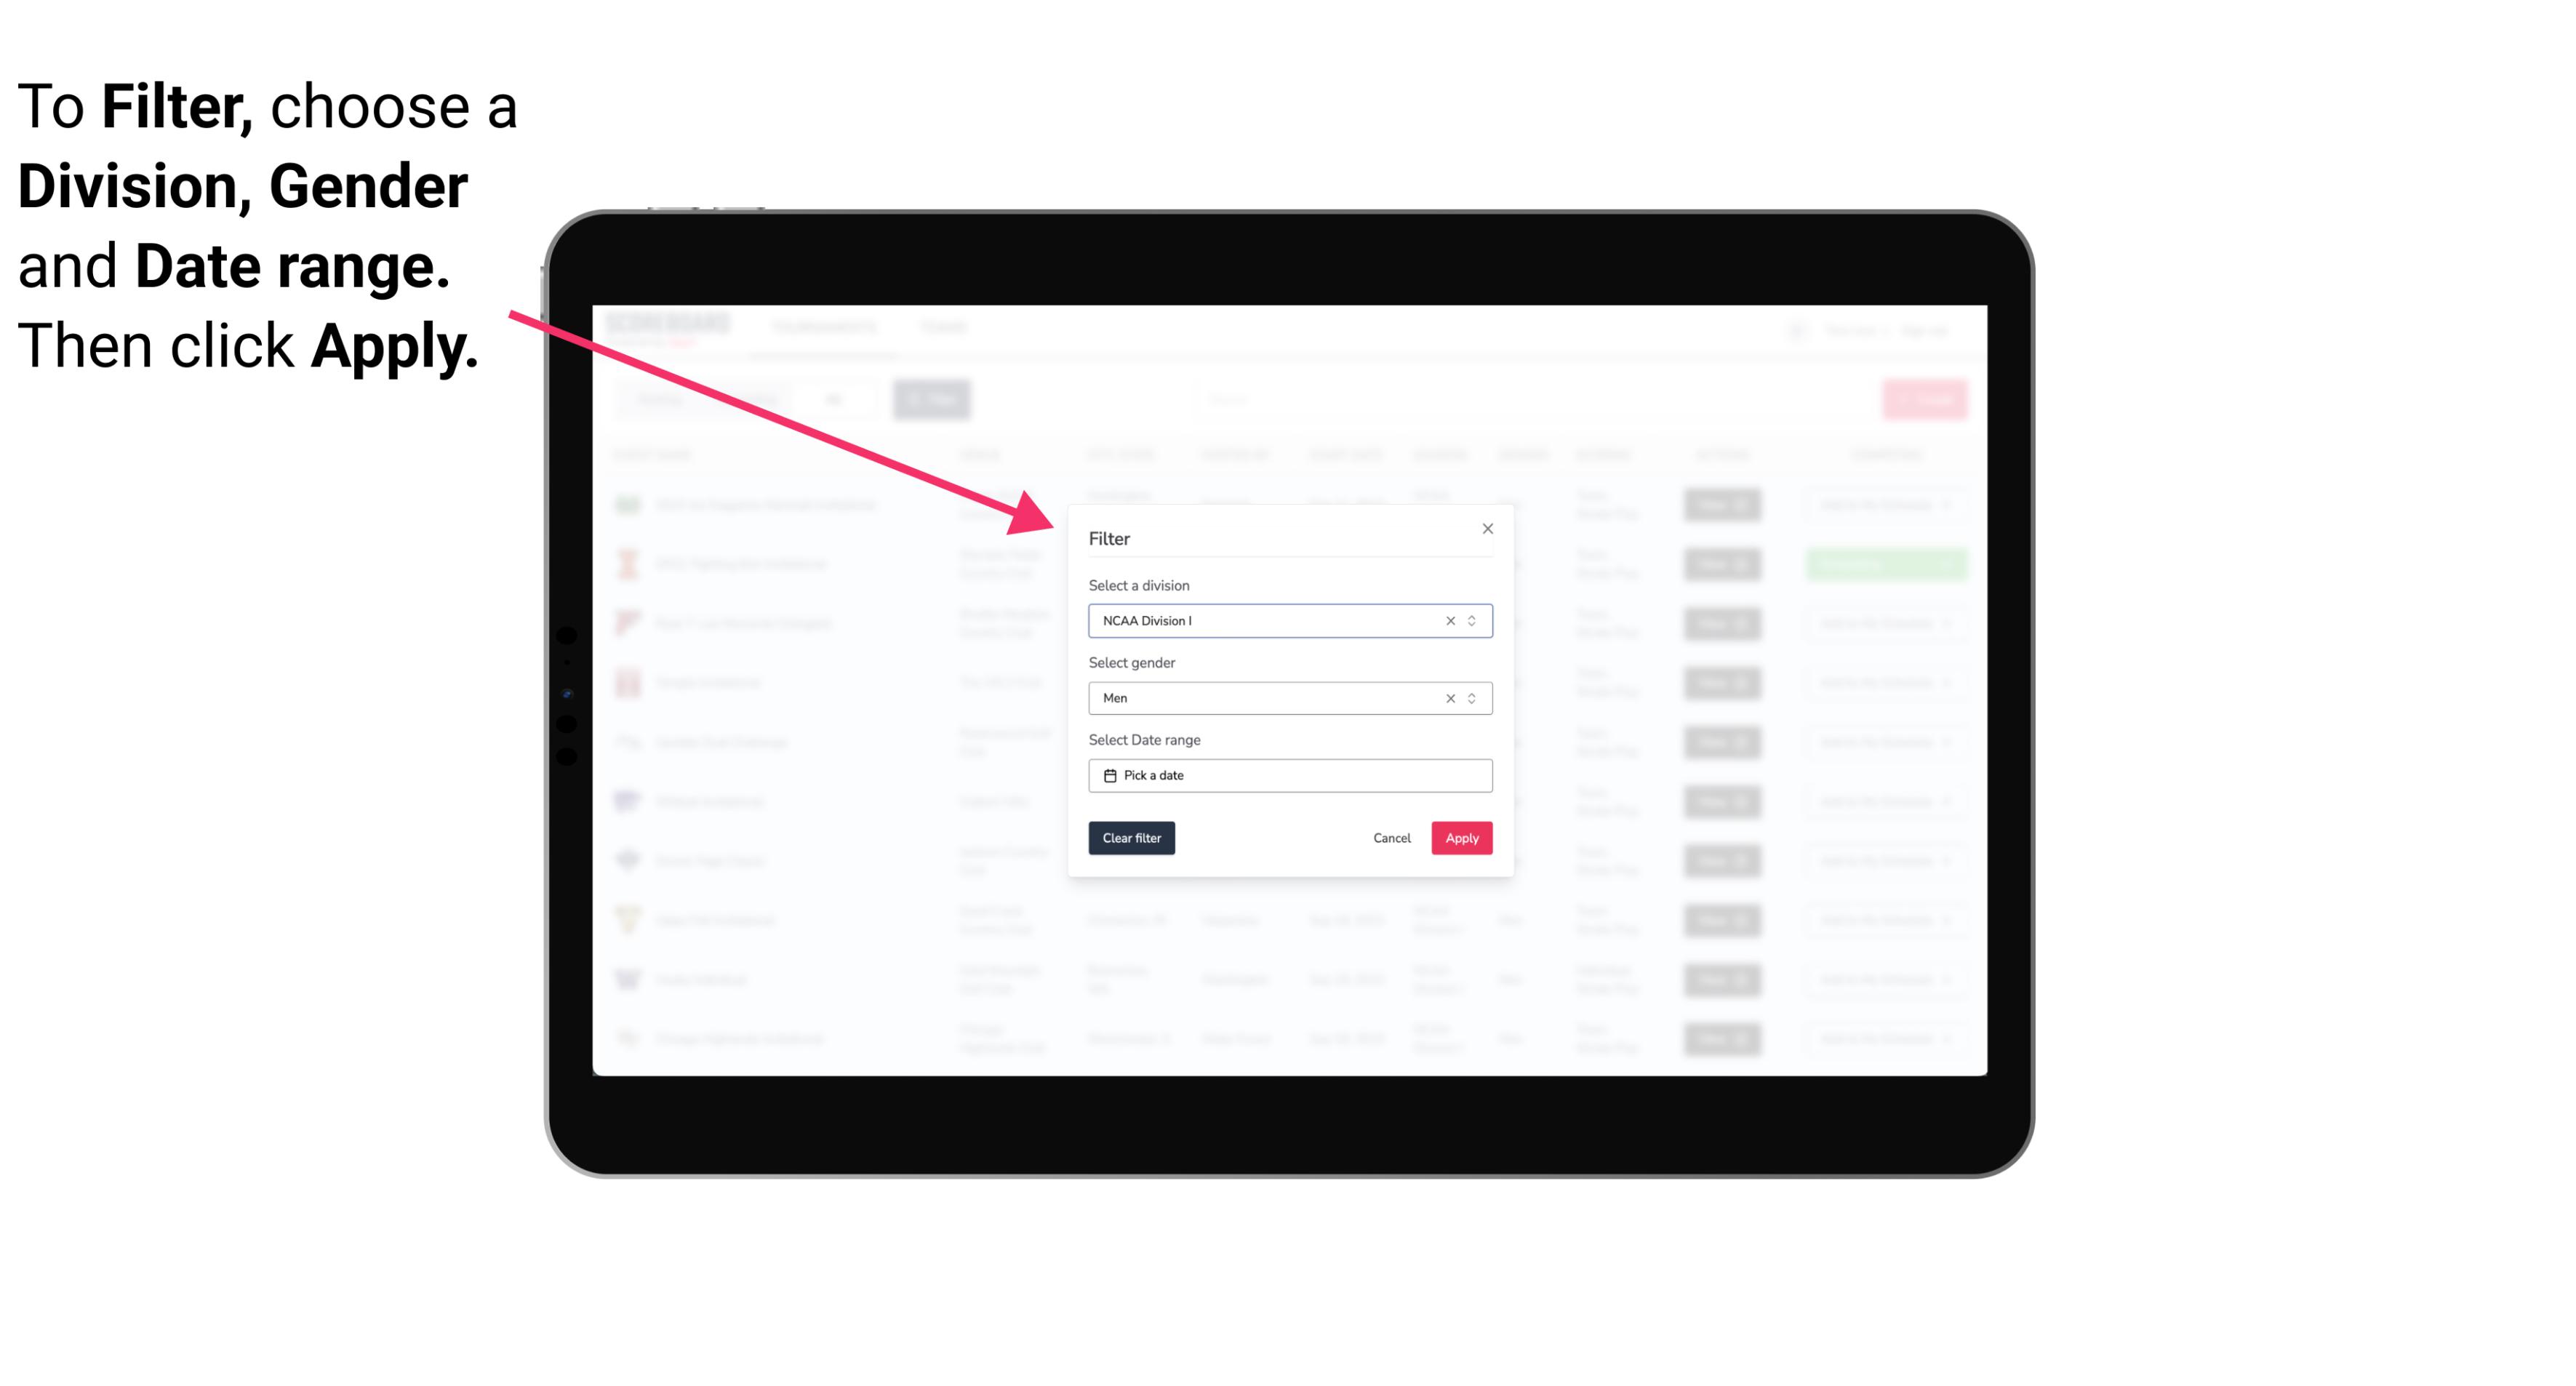Select the Cancel option in filter dialog

[x=1391, y=838]
